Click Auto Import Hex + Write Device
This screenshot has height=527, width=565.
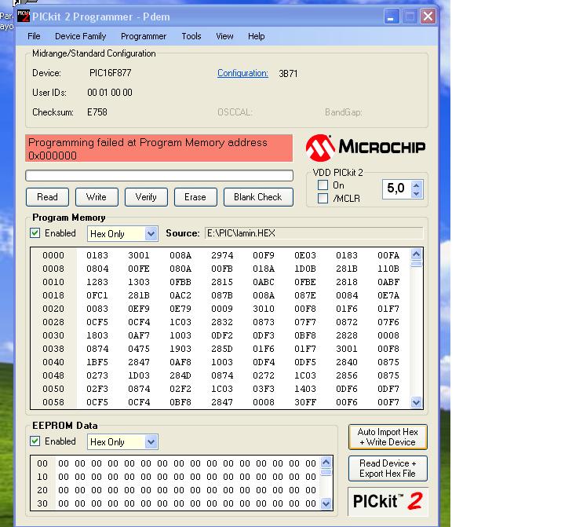pyautogui.click(x=388, y=437)
